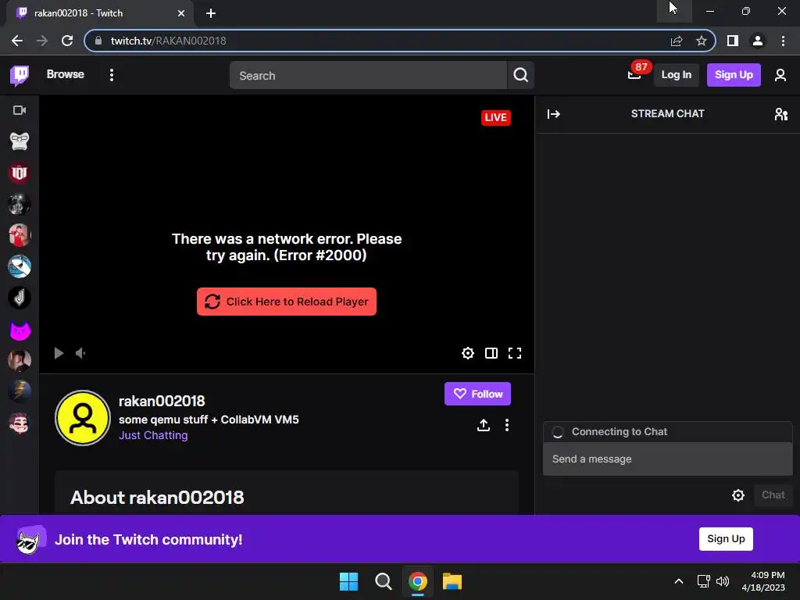Viewport: 800px width, 600px height.
Task: Open the gorilla avatar channel in sidebar
Action: pos(20,141)
